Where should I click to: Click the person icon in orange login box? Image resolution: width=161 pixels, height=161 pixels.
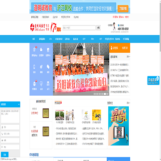[x=111, y=48]
